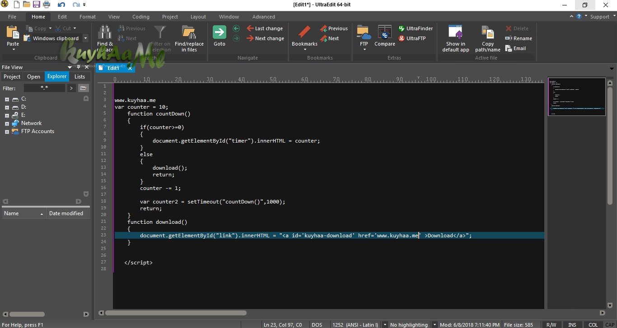Click the > button next to Filter

(x=71, y=88)
